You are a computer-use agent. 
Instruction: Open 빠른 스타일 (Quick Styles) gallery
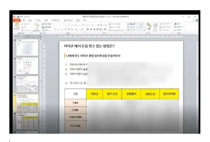(x=155, y=27)
